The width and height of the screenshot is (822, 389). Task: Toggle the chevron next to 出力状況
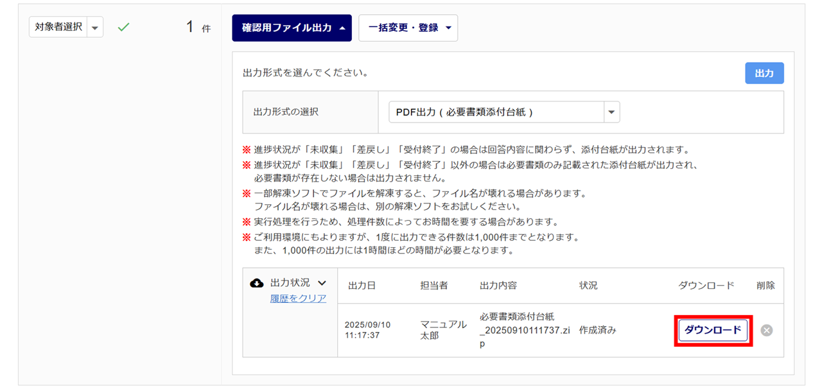pyautogui.click(x=322, y=283)
